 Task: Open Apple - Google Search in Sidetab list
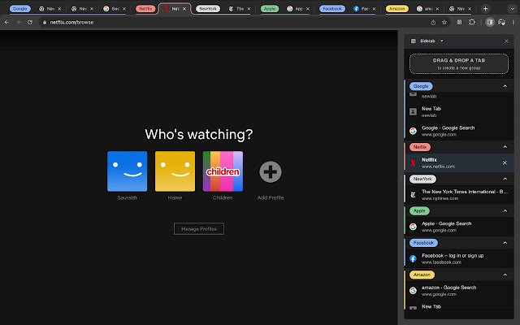click(x=459, y=227)
